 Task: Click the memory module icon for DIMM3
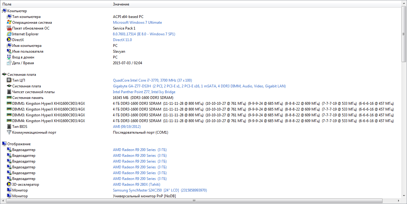(9, 115)
